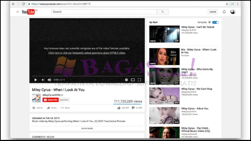Disable the Autoplay switch

(215, 22)
